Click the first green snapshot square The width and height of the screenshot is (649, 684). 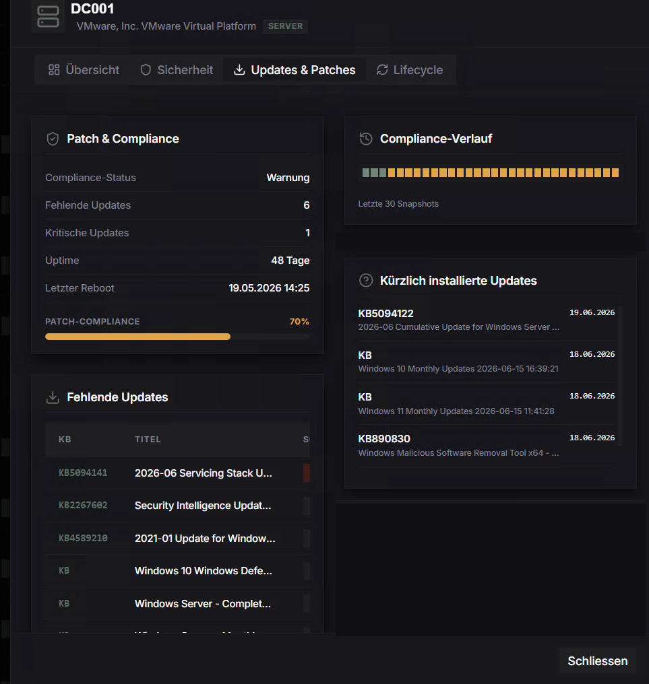(366, 173)
